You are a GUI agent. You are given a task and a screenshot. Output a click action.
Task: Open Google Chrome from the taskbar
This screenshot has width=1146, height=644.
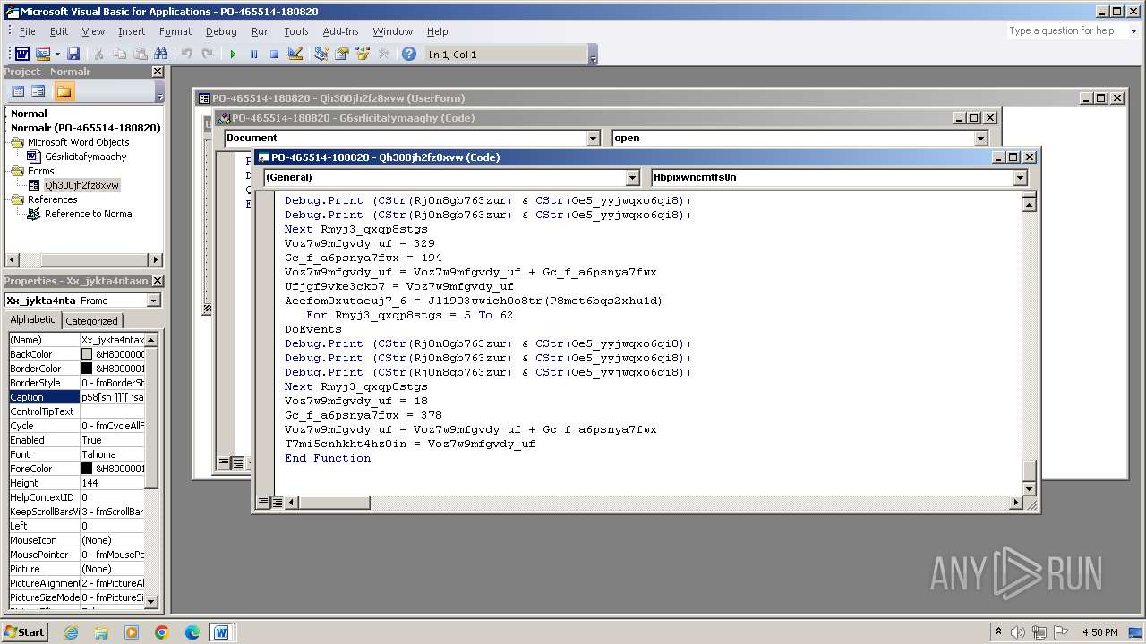[x=162, y=632]
